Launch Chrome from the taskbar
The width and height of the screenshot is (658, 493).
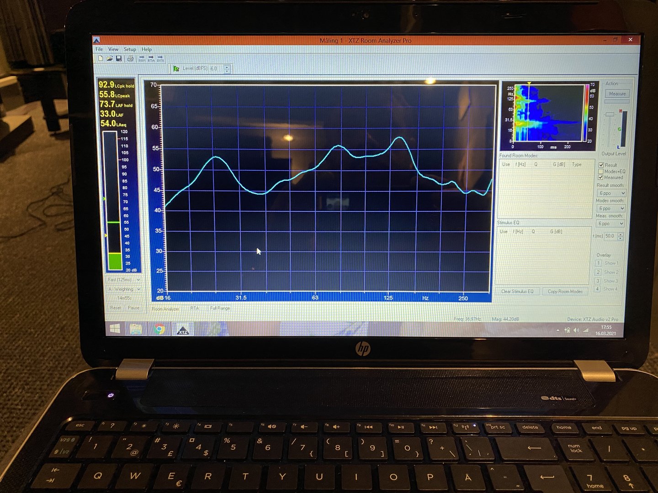click(x=159, y=329)
